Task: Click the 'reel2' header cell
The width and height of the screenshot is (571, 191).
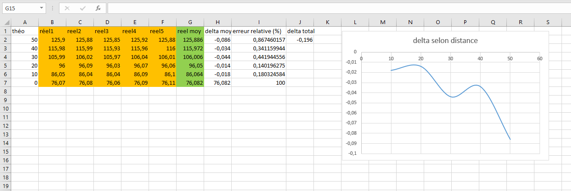Action: 80,31
